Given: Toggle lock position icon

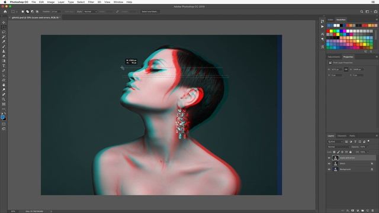Looking at the screenshot, I should (x=342, y=152).
